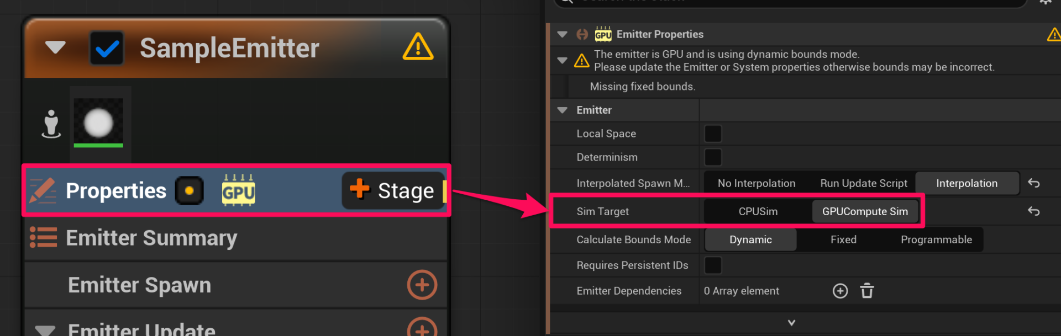Click the orange dot icon beside Properties
1061x336 pixels.
[190, 191]
